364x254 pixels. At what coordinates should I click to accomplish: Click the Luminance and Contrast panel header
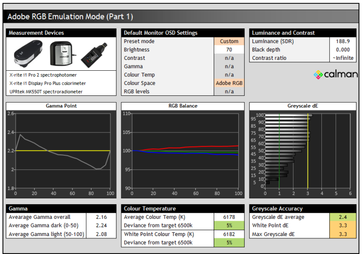[x=303, y=33]
